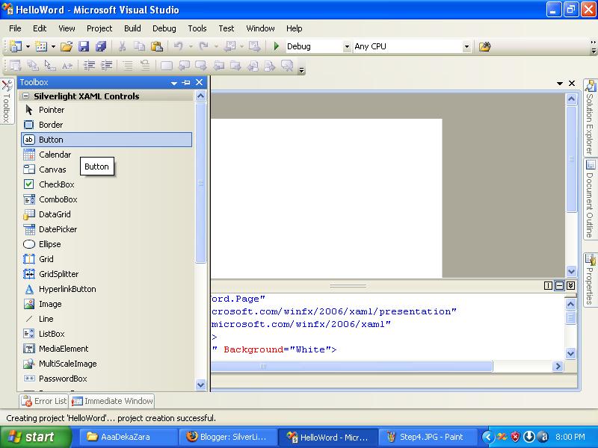The height and width of the screenshot is (448, 598).
Task: Open AaaDekaZara folder from the taskbar
Action: click(x=129, y=437)
